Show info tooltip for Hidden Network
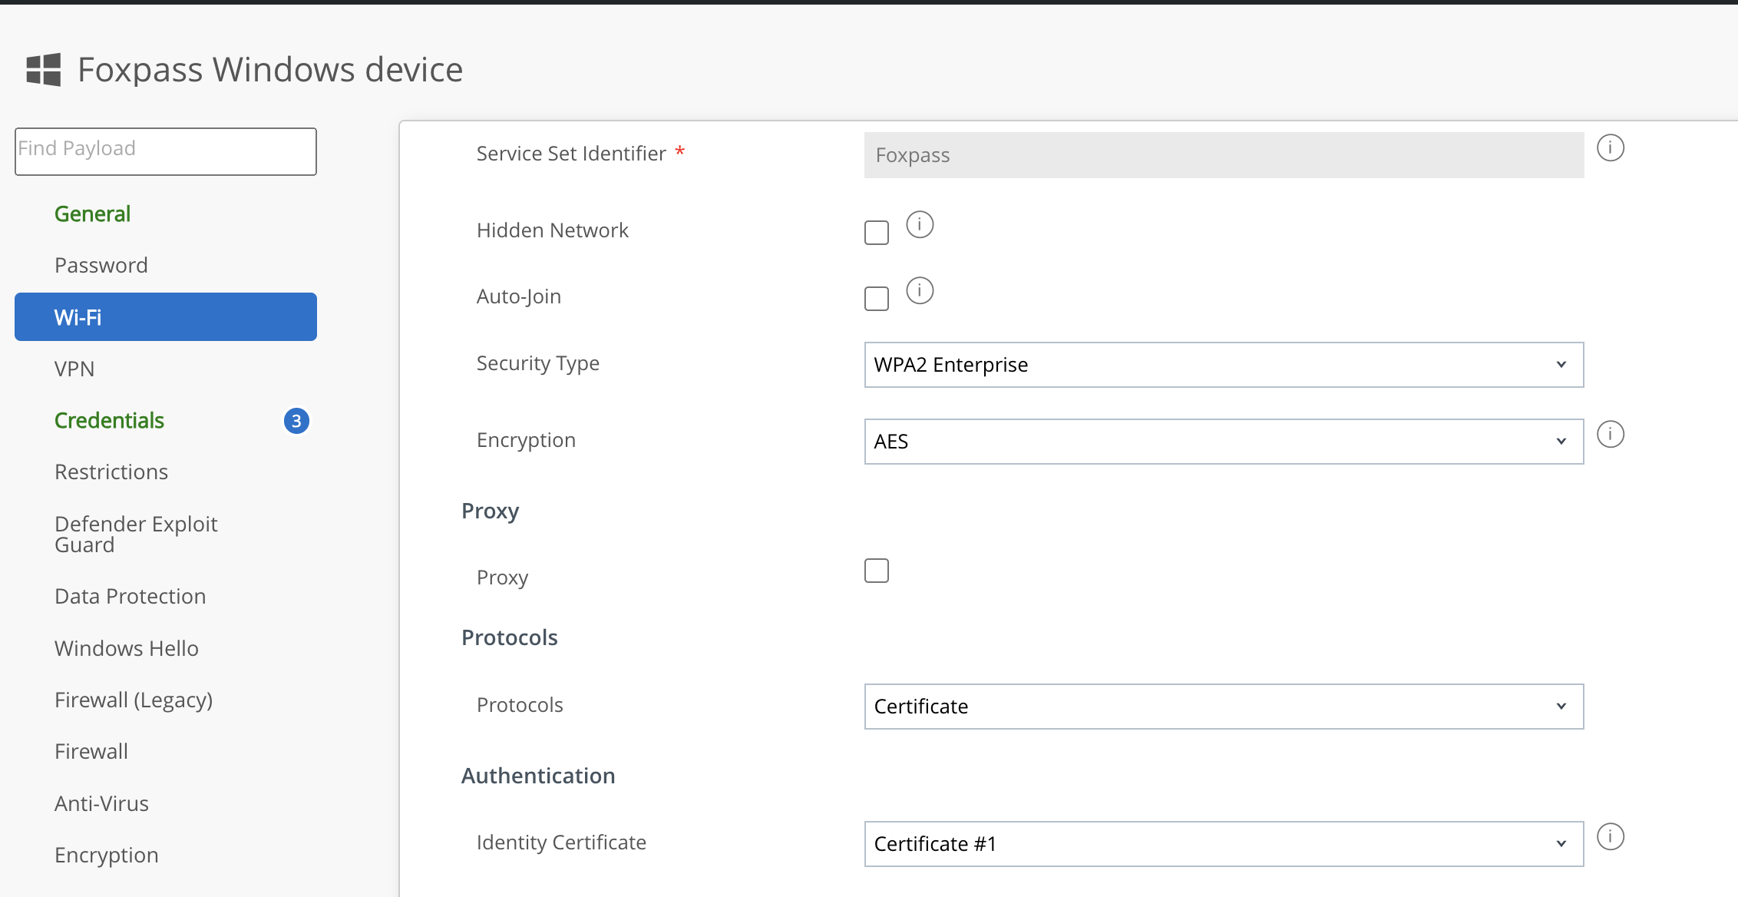The width and height of the screenshot is (1738, 897). [920, 224]
